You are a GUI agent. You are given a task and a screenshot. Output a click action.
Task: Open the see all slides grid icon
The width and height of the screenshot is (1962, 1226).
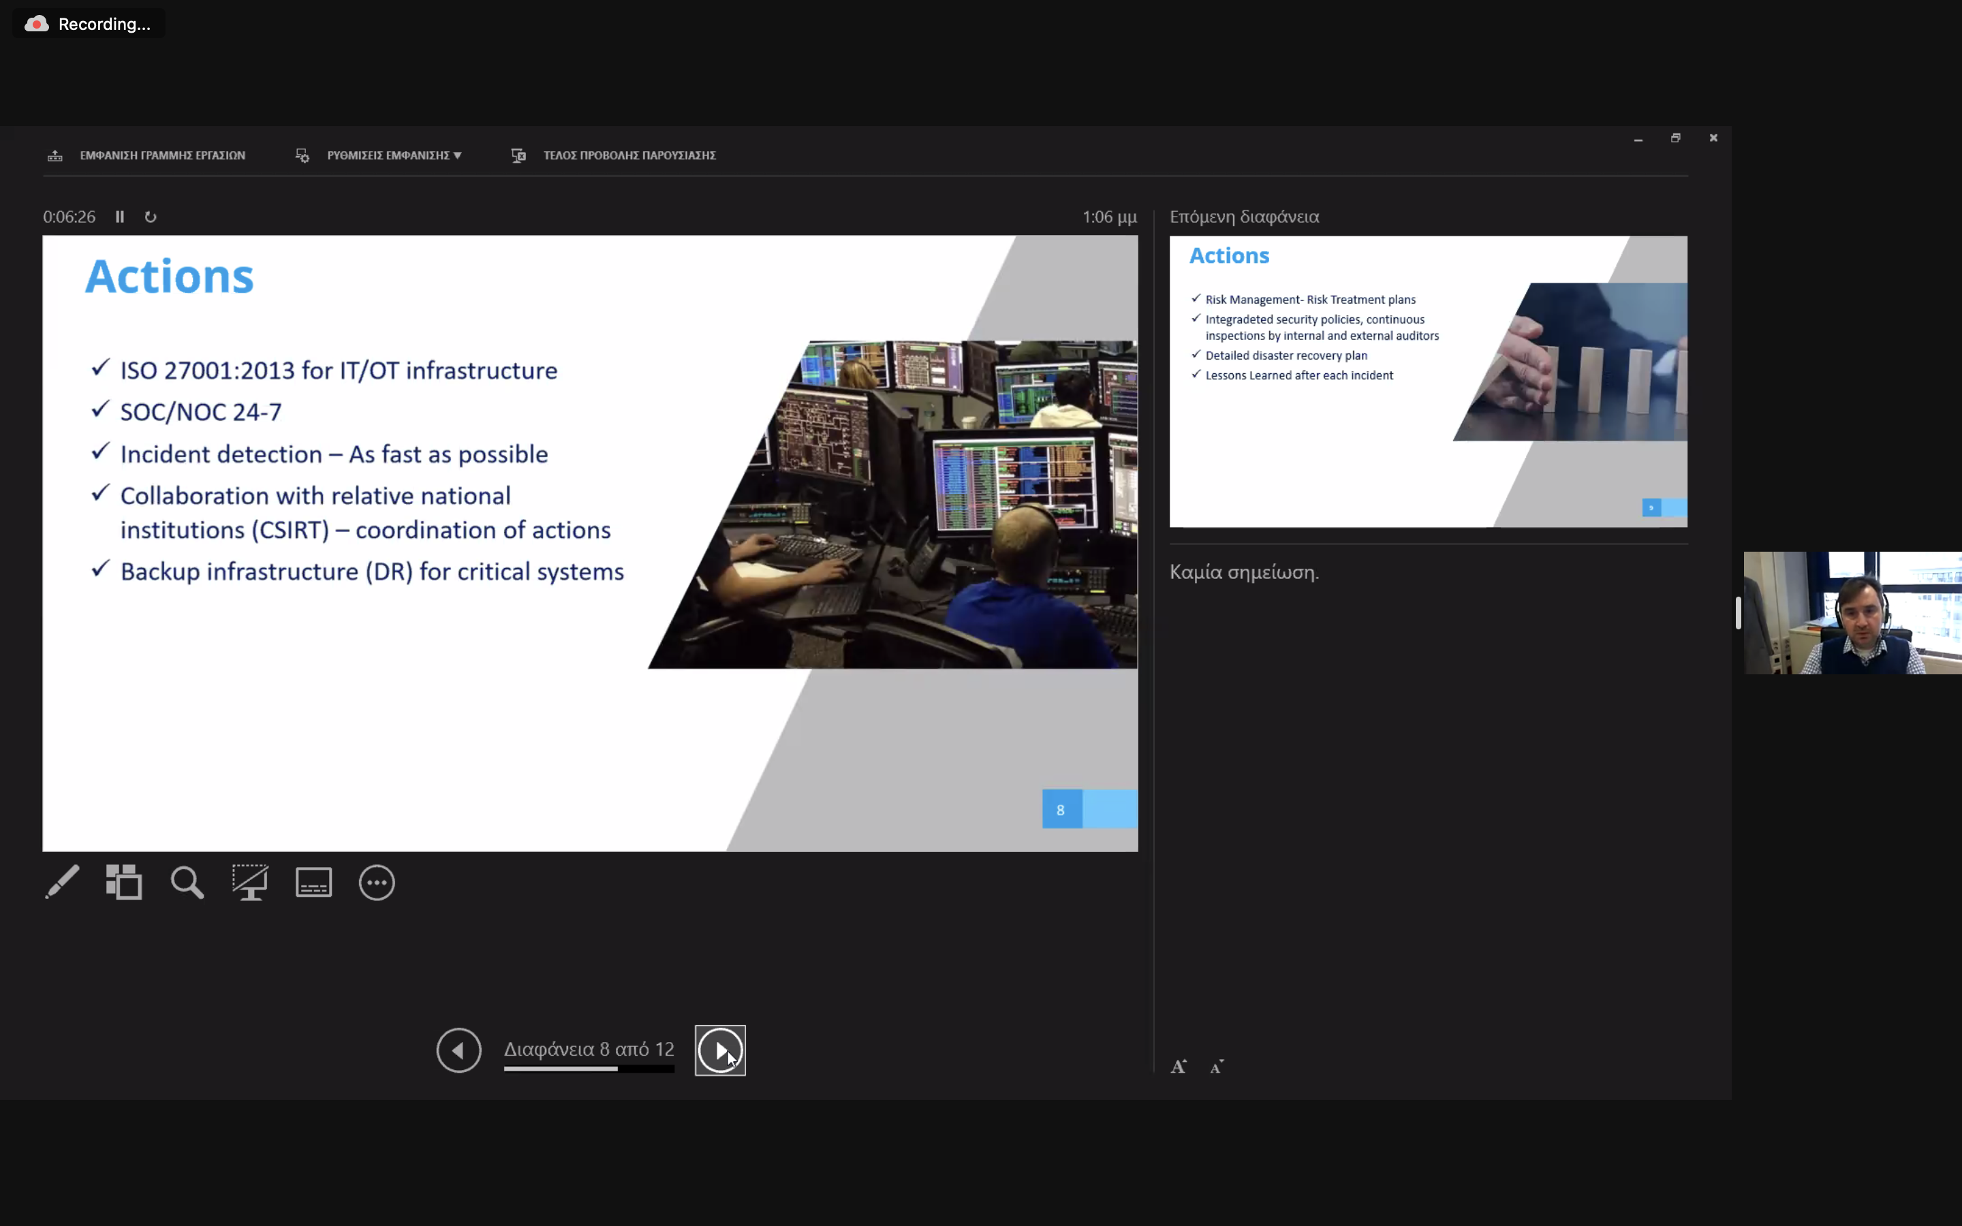(x=124, y=882)
